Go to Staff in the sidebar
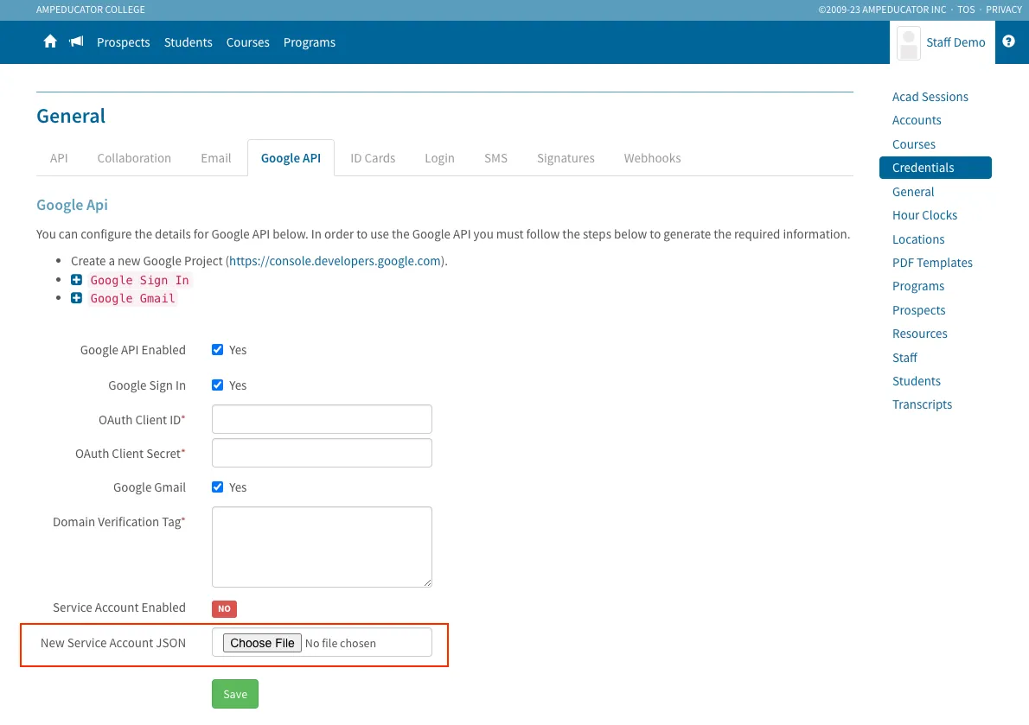Image resolution: width=1029 pixels, height=725 pixels. click(904, 358)
